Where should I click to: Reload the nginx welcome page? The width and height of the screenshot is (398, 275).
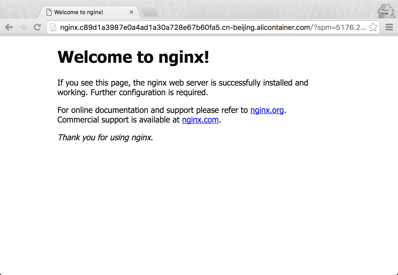[37, 27]
